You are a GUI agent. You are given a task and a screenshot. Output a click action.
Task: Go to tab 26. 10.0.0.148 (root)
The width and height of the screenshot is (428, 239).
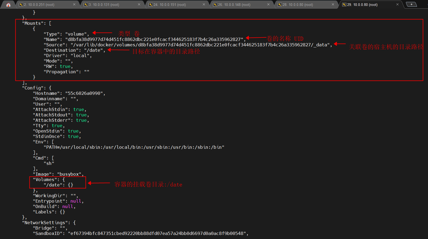pyautogui.click(x=234, y=5)
